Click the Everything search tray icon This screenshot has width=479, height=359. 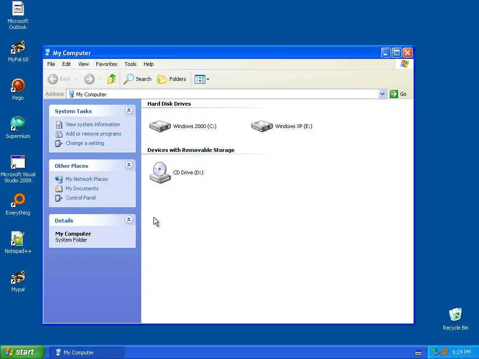[444, 352]
